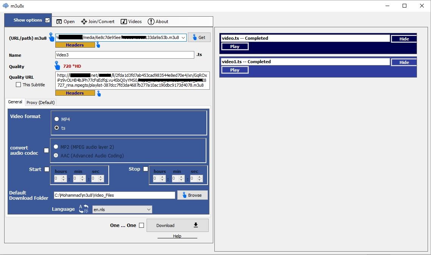This screenshot has width=431, height=255.
Task: Enable the Start time checkbox
Action: [47, 169]
